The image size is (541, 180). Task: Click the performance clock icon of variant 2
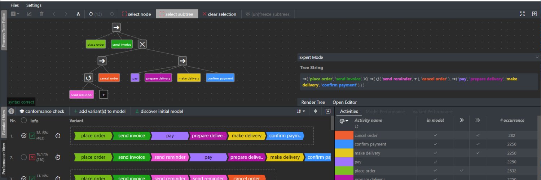58,157
